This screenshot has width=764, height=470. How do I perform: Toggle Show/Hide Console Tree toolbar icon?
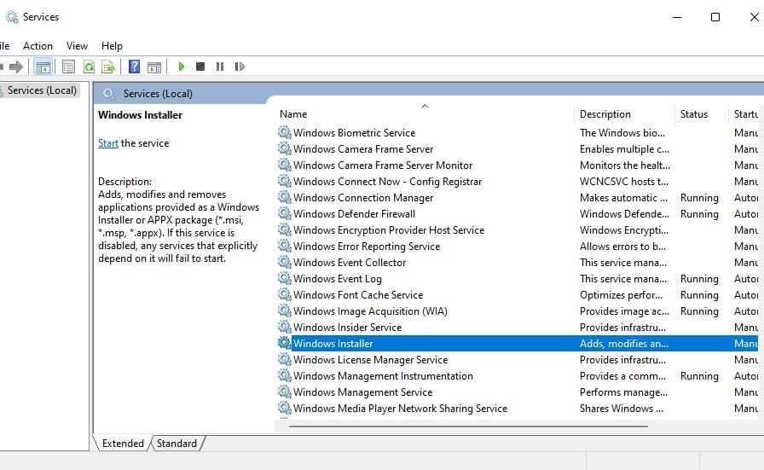click(43, 67)
